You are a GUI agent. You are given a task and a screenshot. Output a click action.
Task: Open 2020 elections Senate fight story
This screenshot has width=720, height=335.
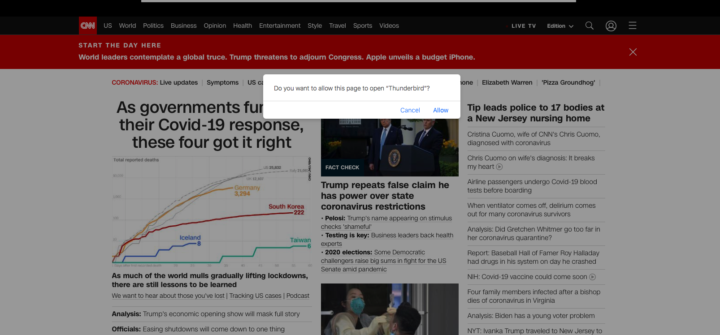(384, 261)
